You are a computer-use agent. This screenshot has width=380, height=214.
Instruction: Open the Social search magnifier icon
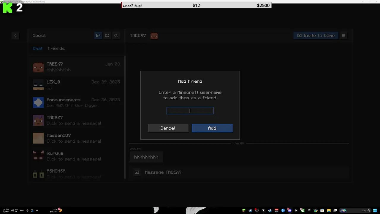click(116, 35)
